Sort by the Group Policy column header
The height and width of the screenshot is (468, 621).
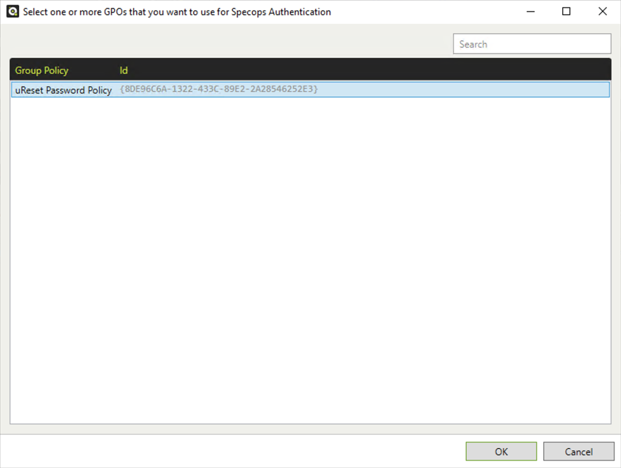pyautogui.click(x=42, y=70)
